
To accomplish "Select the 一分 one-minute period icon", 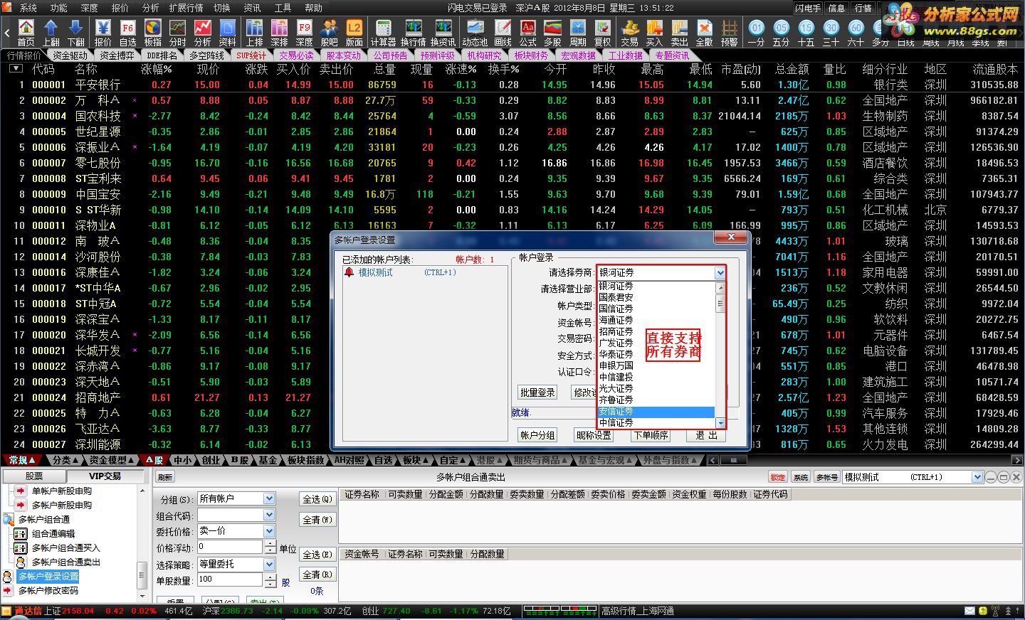I will tap(757, 32).
